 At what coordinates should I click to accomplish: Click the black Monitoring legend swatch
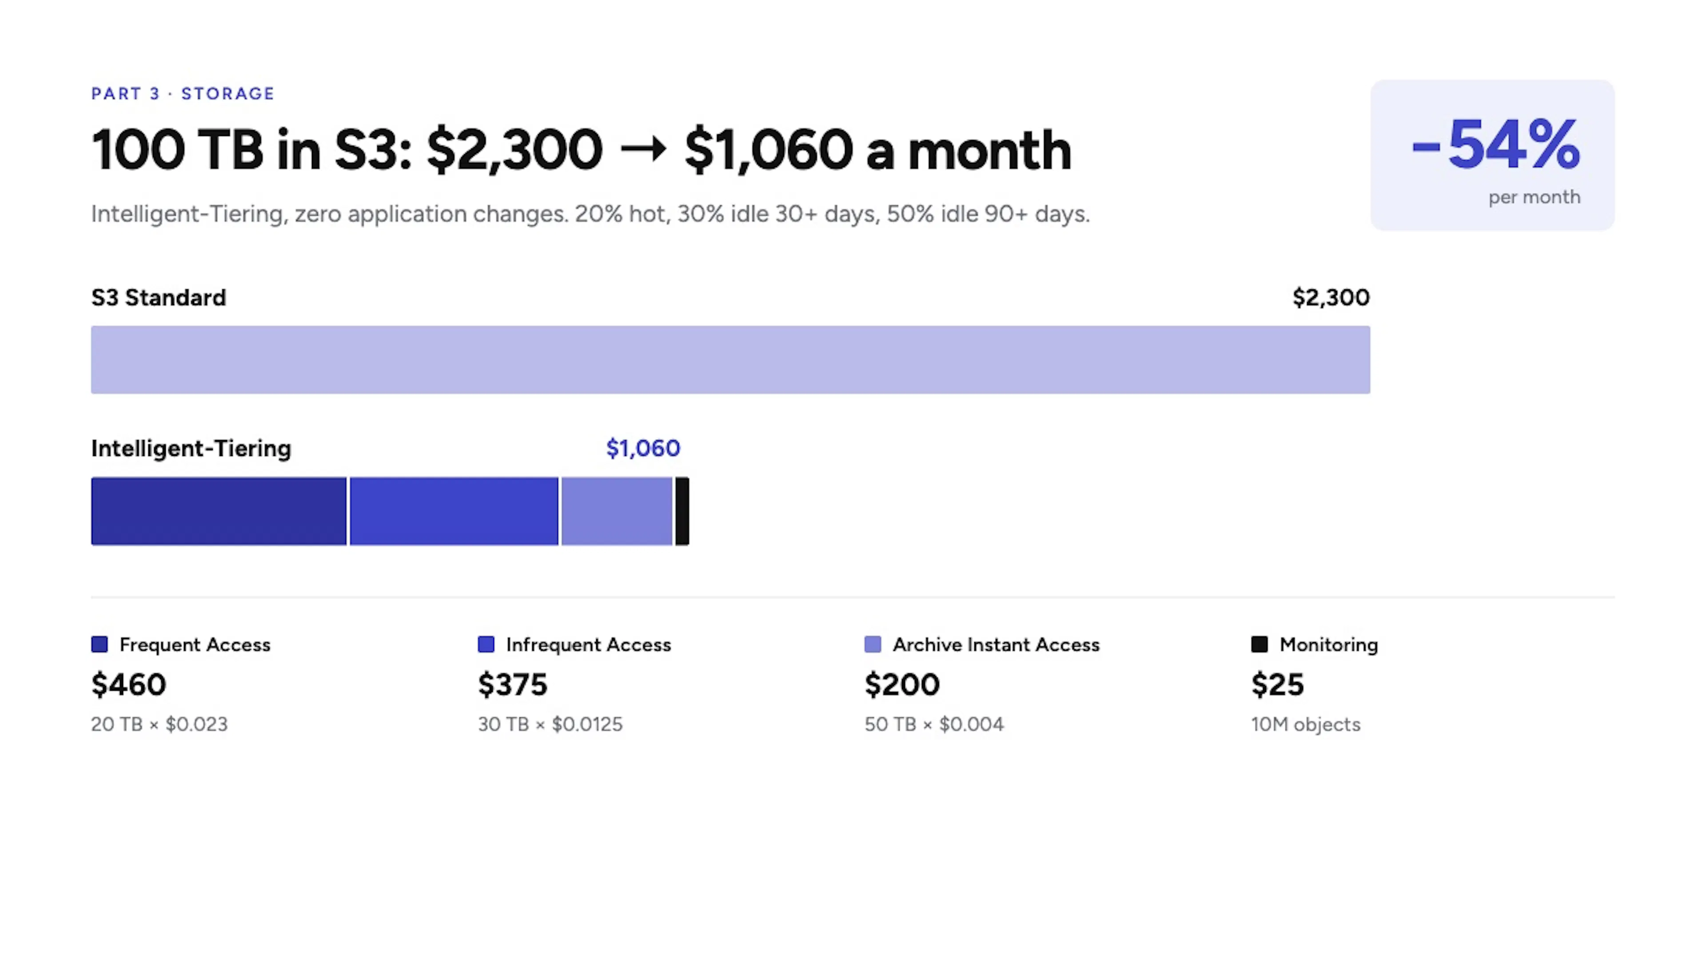(x=1260, y=644)
